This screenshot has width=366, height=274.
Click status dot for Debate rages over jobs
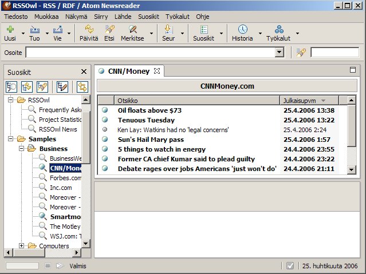[105, 168]
